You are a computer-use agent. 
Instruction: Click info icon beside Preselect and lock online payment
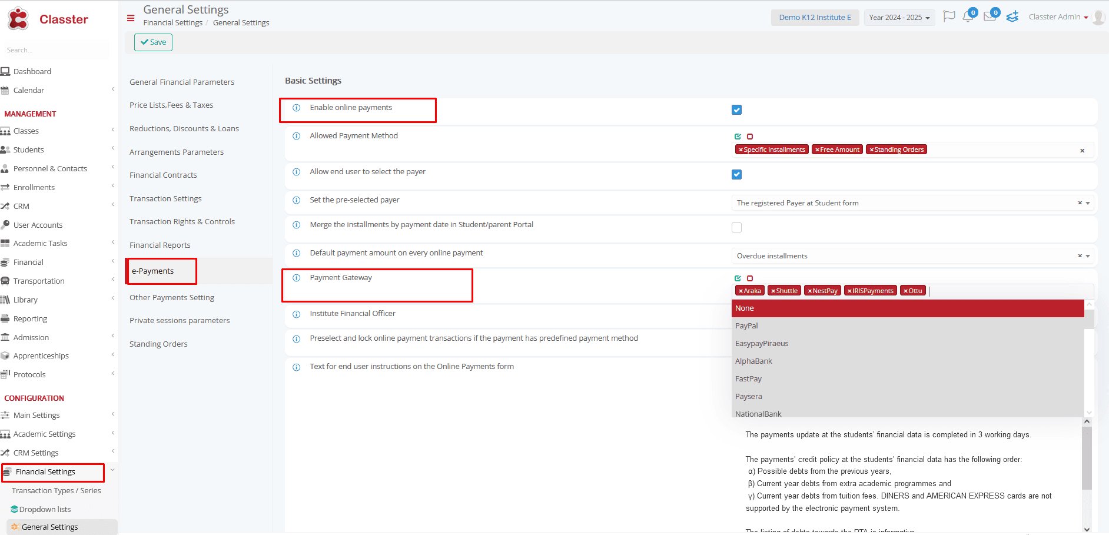pos(297,339)
